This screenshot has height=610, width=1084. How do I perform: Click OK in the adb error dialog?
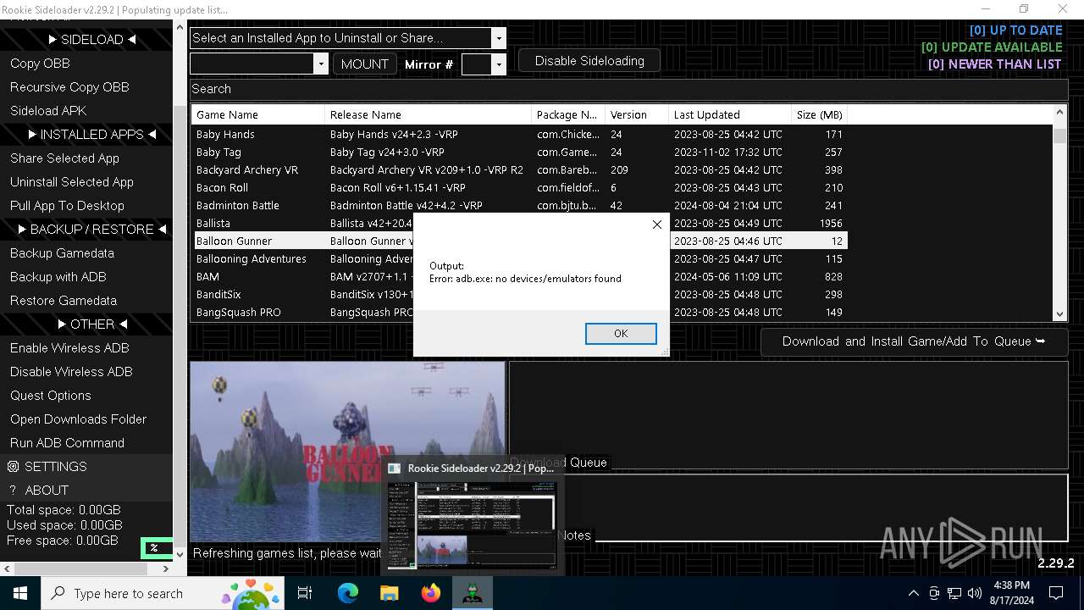pyautogui.click(x=621, y=334)
